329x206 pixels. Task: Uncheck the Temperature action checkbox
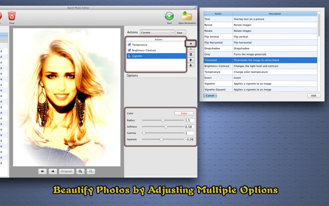130,44
